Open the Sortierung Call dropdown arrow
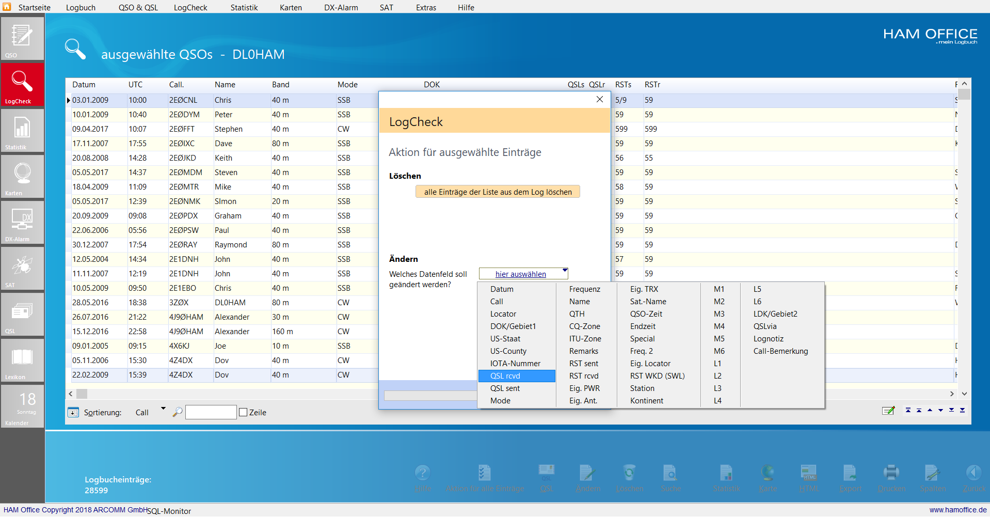 click(163, 409)
